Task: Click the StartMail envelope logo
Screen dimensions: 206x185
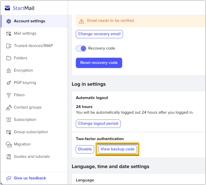Action: point(7,8)
